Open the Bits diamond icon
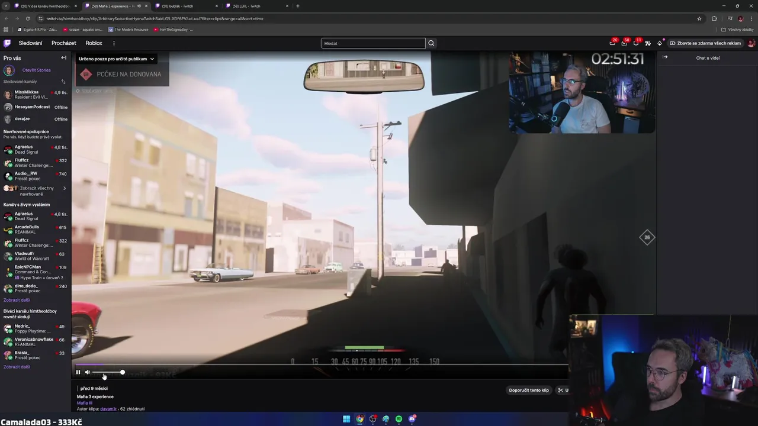 coord(660,43)
